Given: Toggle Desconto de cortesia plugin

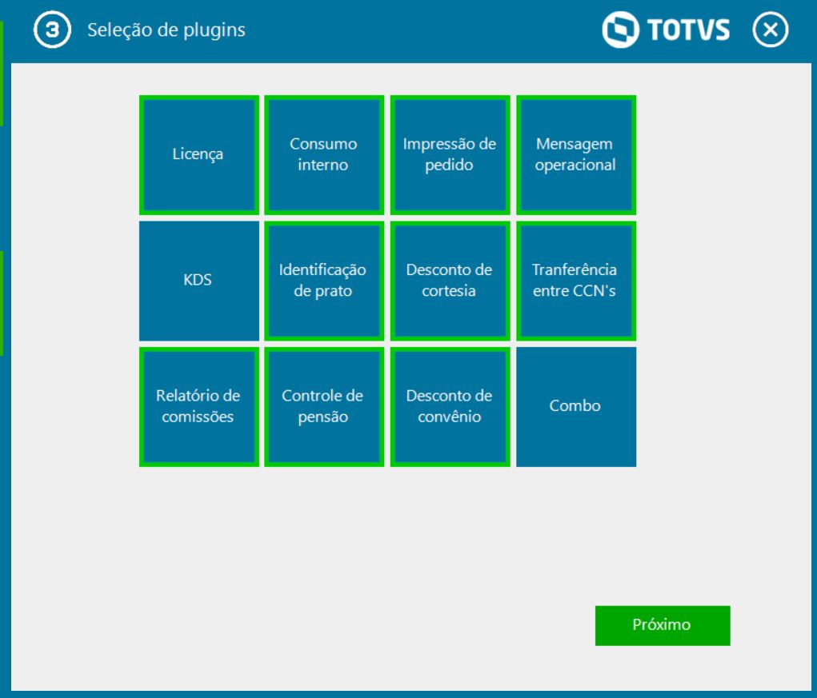Looking at the screenshot, I should point(451,281).
